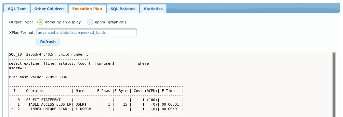
Task: Click the Operation column header
Action: point(36,91)
